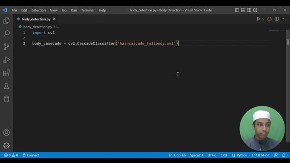
Task: Change encoding via UTF-8
Action: click(212, 155)
